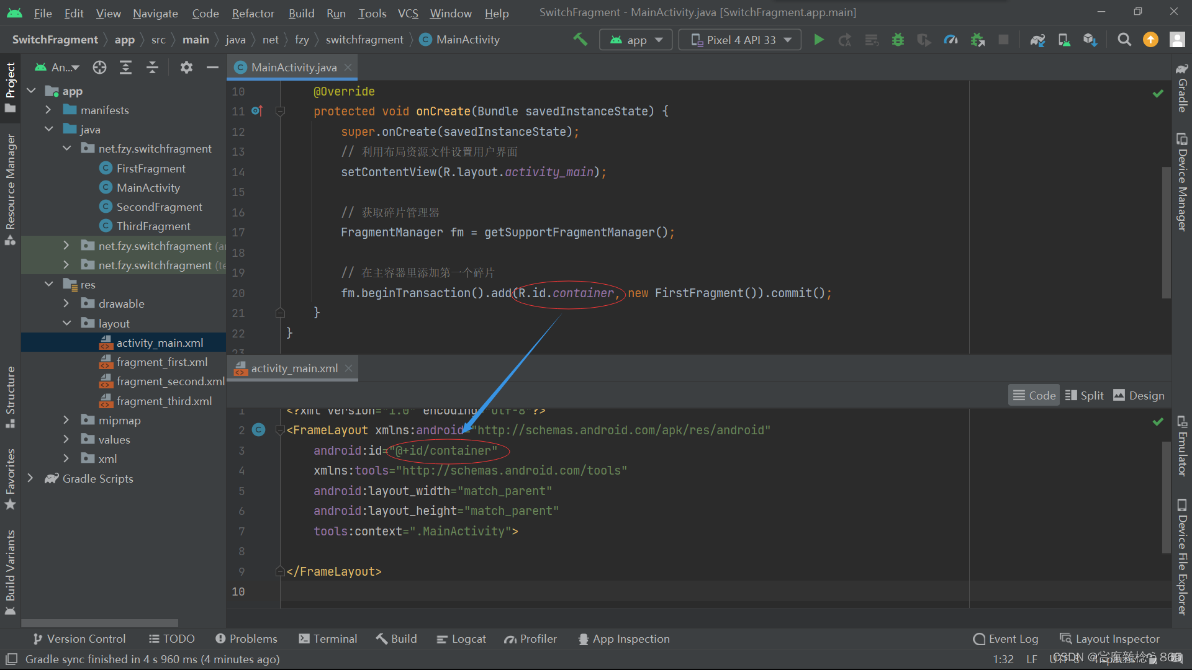Switch layout editor to Split view
Screen dimensions: 1192x670
[1084, 395]
